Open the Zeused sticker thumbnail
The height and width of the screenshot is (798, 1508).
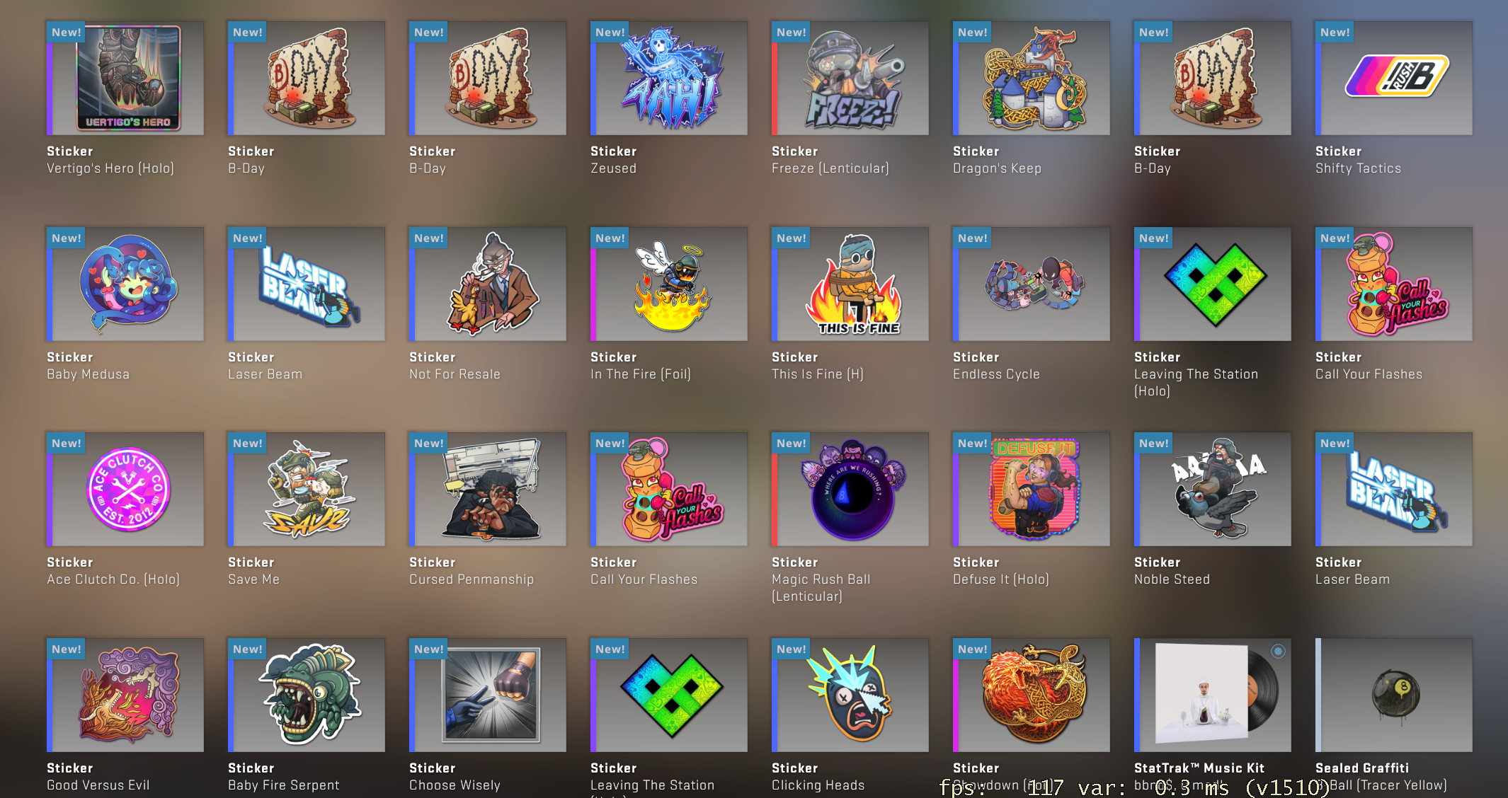click(x=669, y=78)
